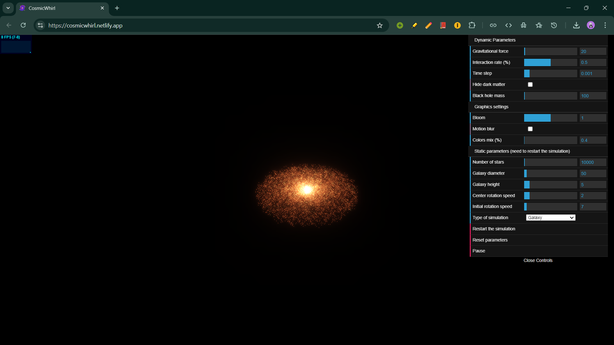Image resolution: width=614 pixels, height=345 pixels.
Task: Click the yellow highlighter extension icon
Action: coord(414,25)
